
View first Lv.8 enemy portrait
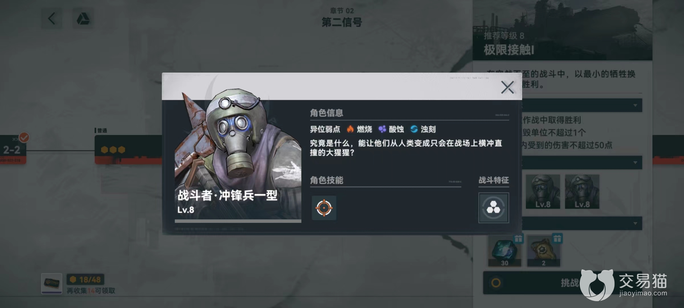coord(543,192)
